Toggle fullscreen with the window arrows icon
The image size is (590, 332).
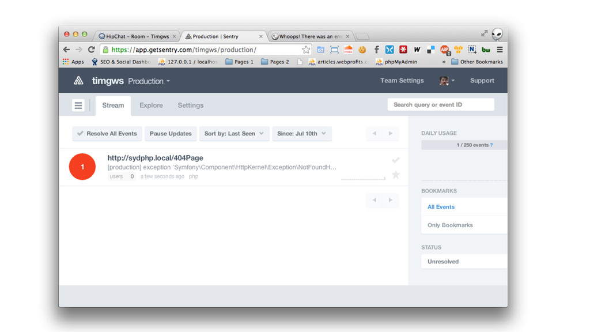[x=484, y=33]
